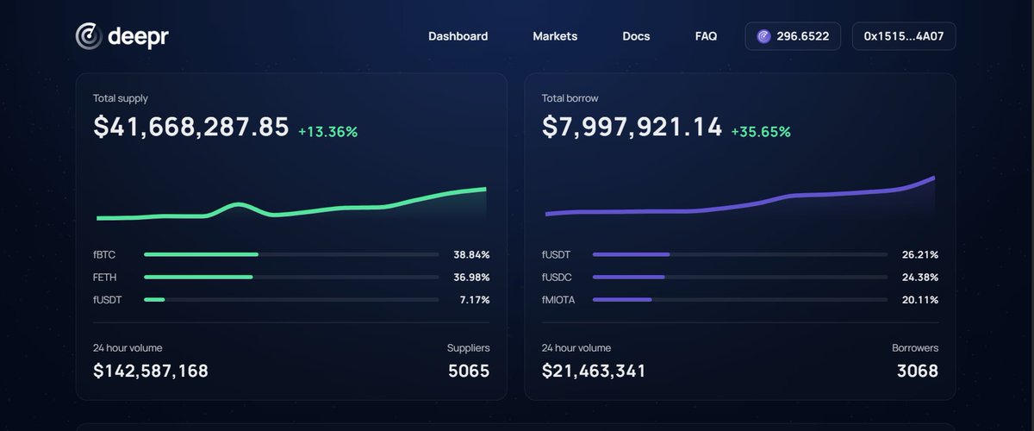This screenshot has width=1034, height=431.
Task: Click the $21,463,341 borrow volume
Action: [x=594, y=372]
